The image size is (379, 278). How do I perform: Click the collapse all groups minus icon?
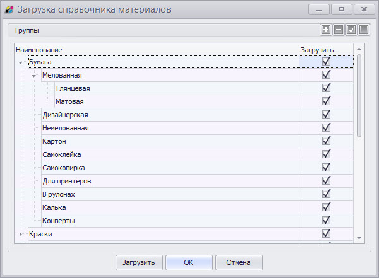click(x=339, y=30)
